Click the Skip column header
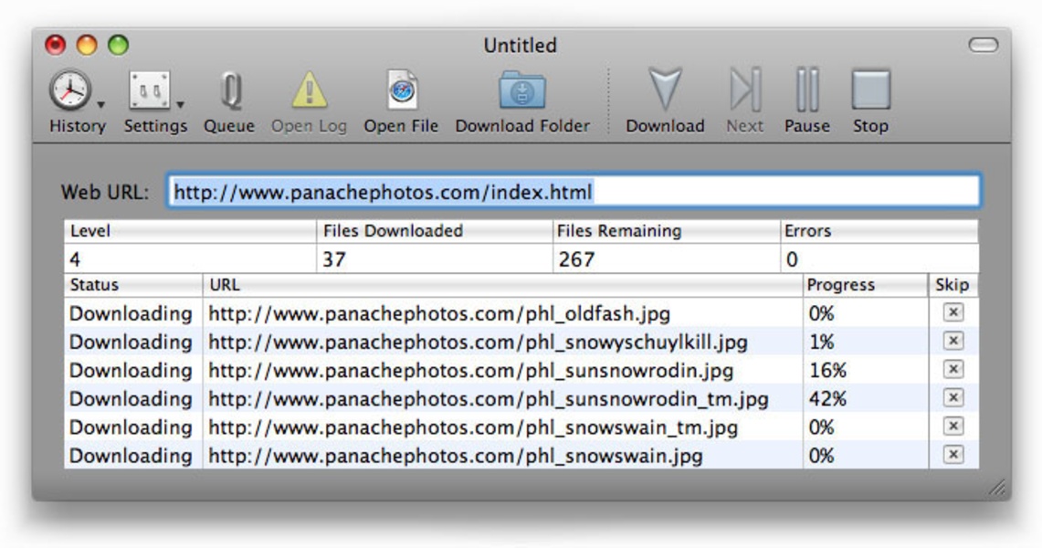Viewport: 1042px width, 548px height. pos(953,285)
